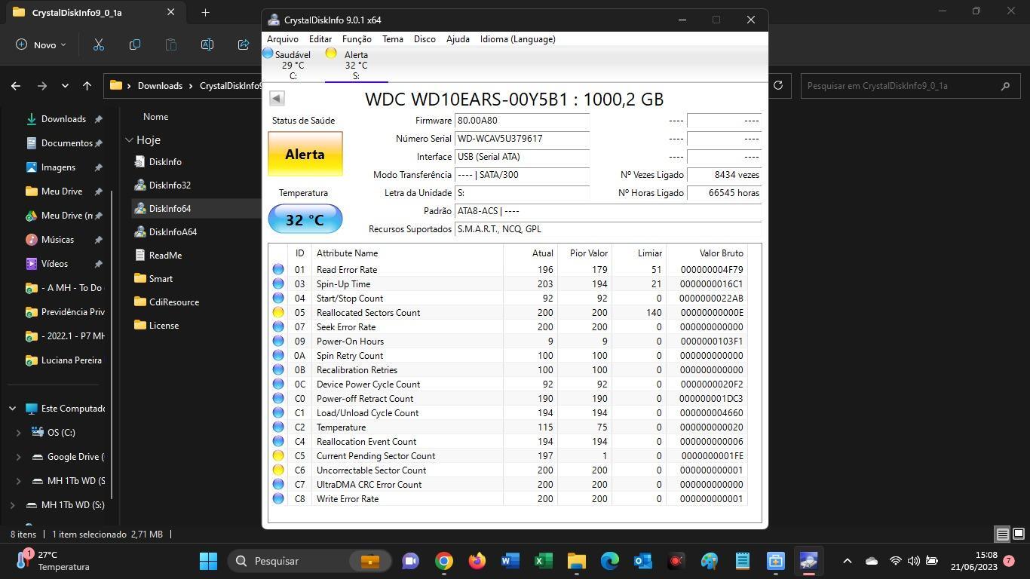1030x579 pixels.
Task: Open the recent locations dropdown in Explorer
Action: pos(66,86)
